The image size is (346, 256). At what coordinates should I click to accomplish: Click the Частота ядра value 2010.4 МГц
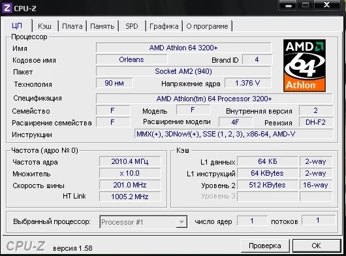tap(130, 161)
